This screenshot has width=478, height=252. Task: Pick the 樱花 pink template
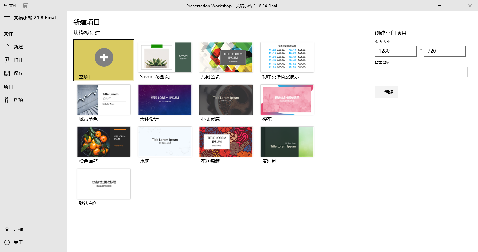click(x=287, y=100)
